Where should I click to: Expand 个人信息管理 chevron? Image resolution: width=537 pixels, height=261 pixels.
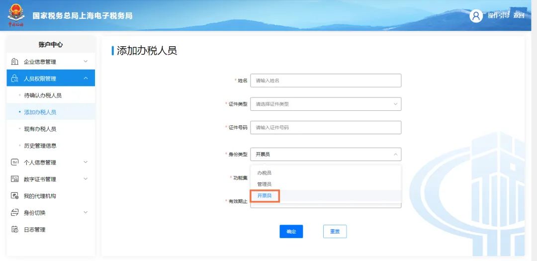(86, 162)
